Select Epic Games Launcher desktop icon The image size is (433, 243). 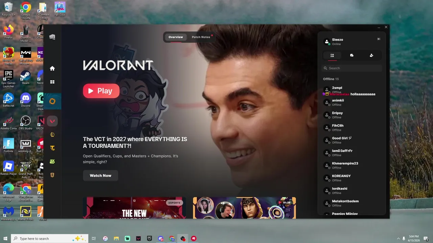[8, 79]
